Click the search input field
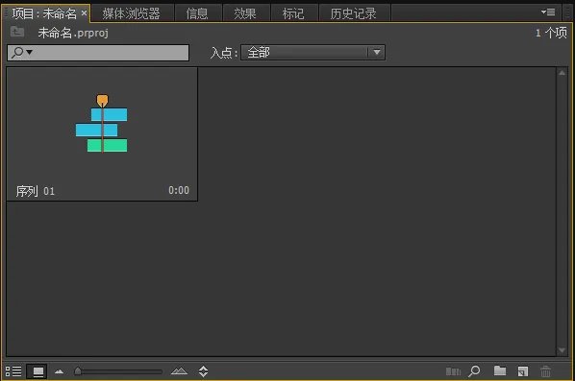575x381 pixels. click(98, 53)
